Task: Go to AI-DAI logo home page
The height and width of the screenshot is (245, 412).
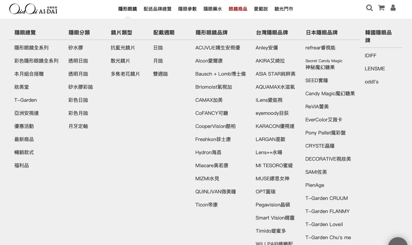Action: (x=33, y=9)
